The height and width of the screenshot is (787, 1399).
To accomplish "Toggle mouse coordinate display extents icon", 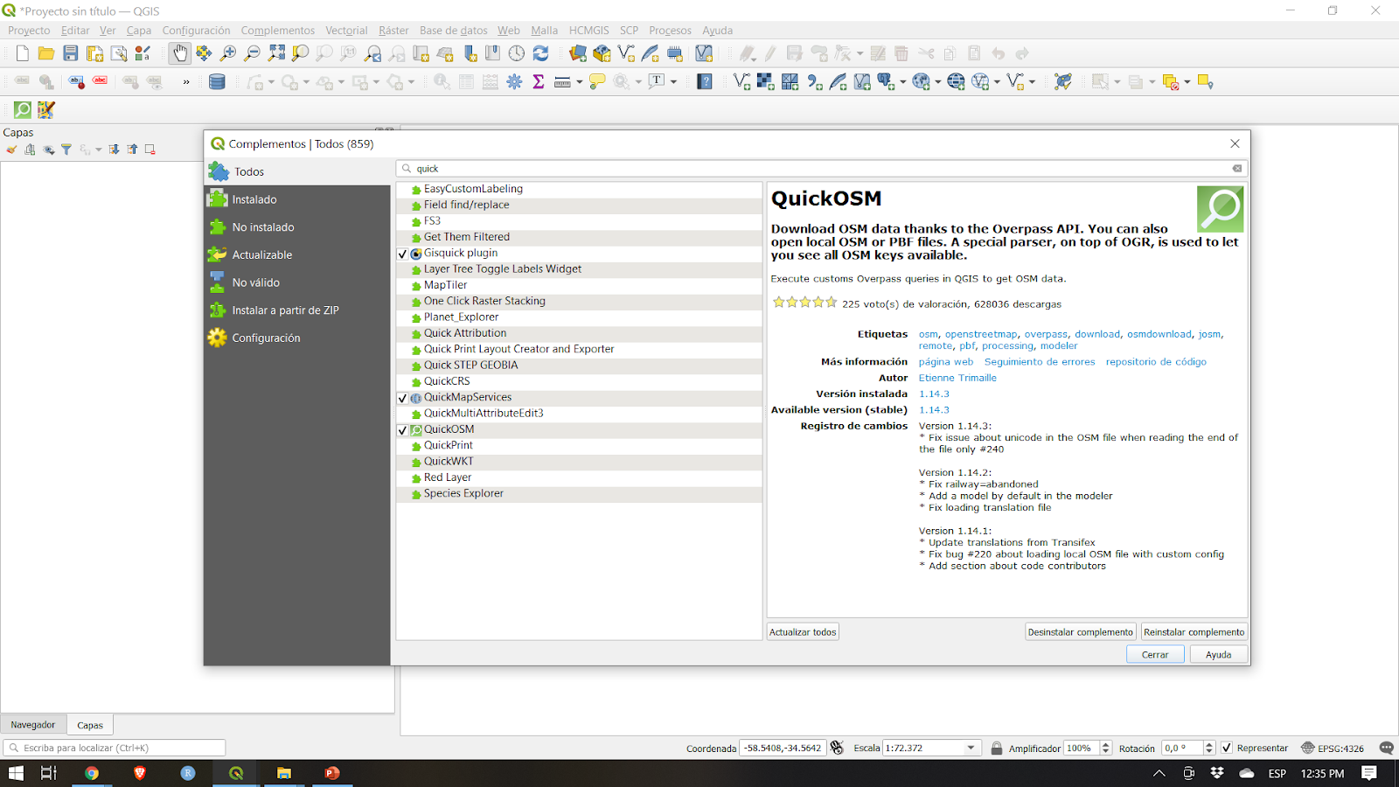I will 837,748.
